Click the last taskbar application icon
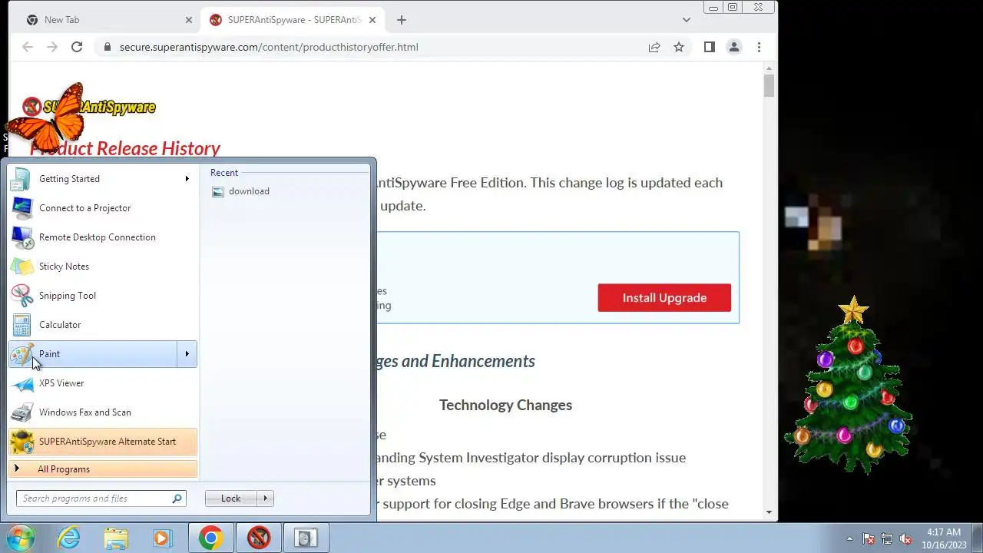This screenshot has height=553, width=983. tap(306, 538)
